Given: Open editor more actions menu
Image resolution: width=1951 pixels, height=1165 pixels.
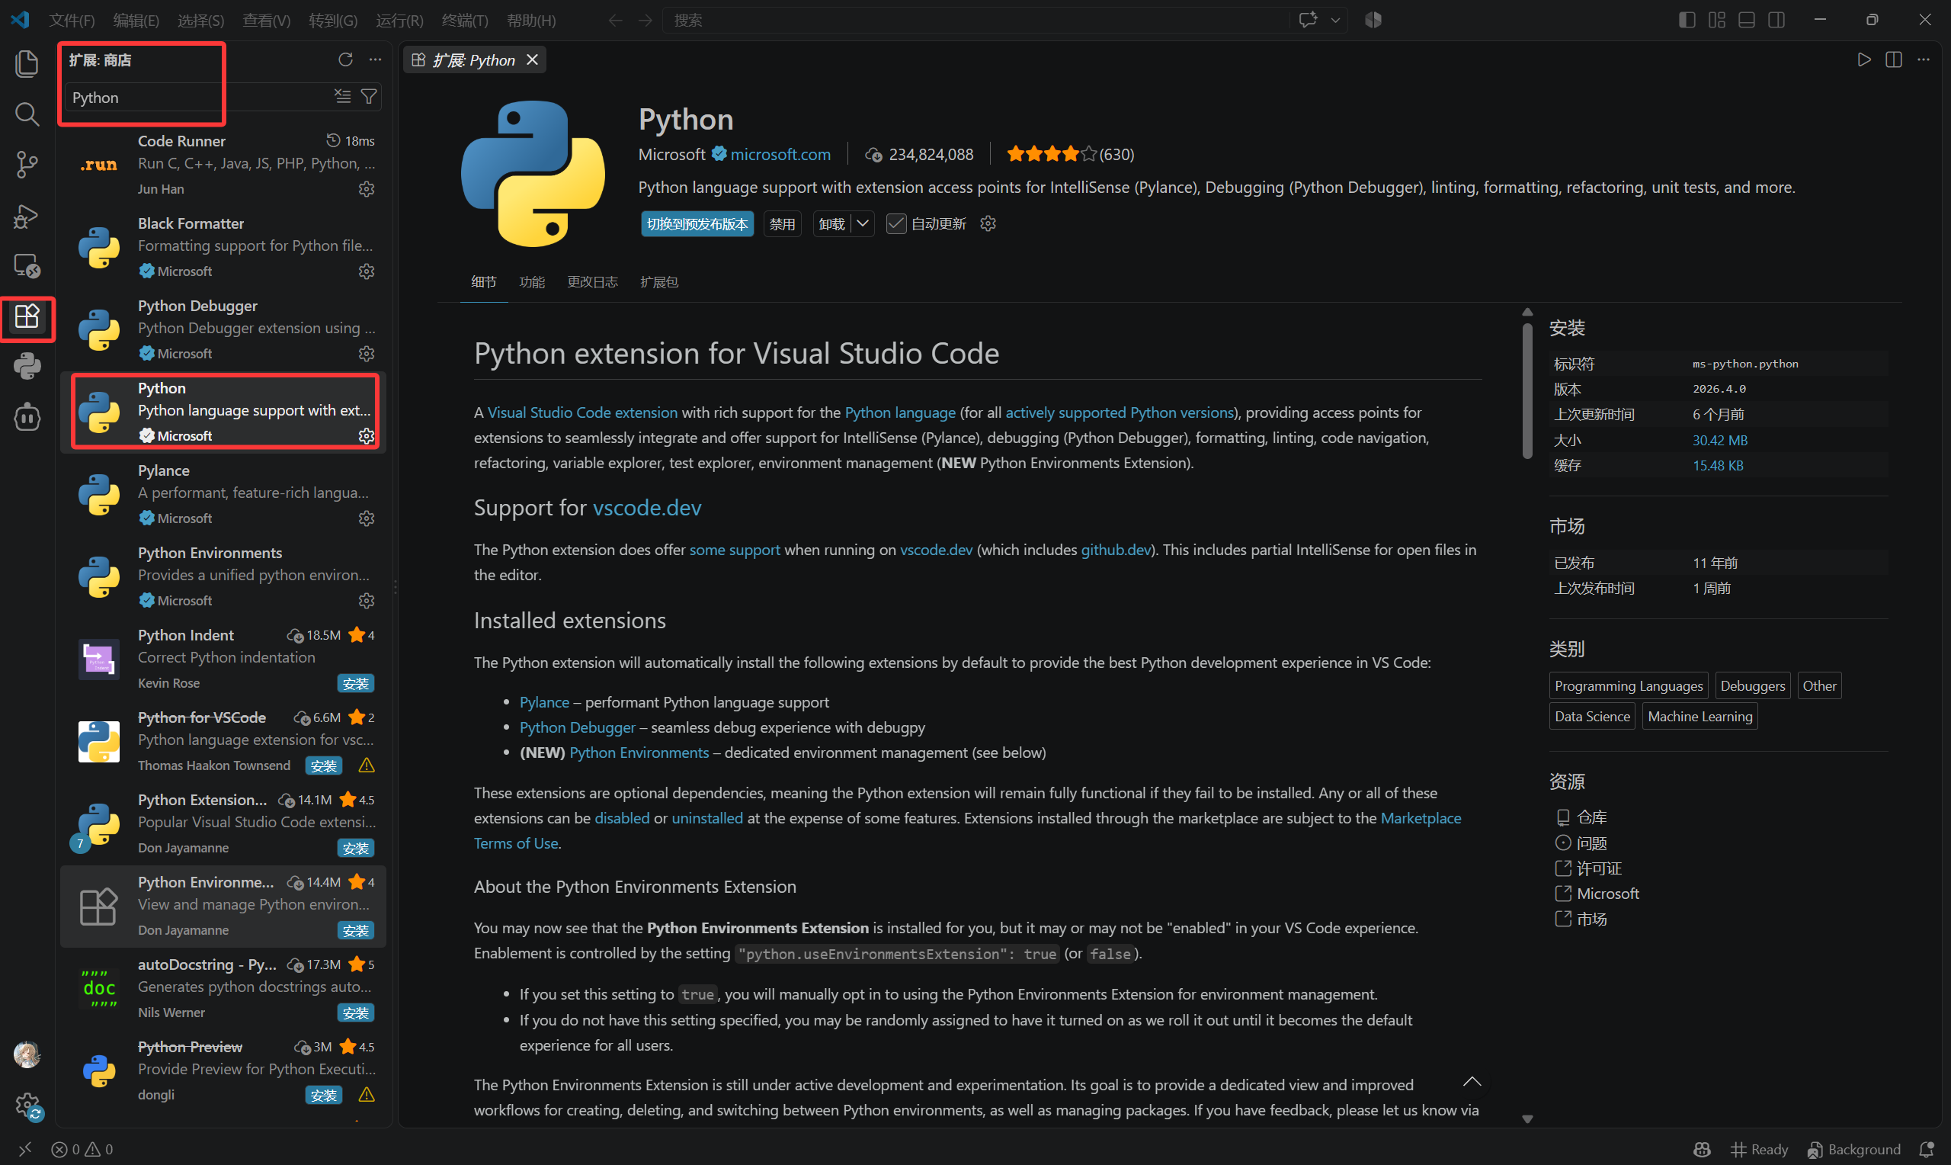Looking at the screenshot, I should 1924,59.
